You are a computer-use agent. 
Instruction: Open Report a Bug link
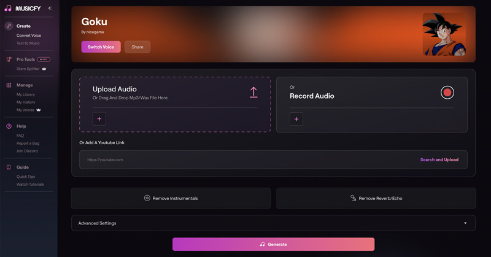click(28, 143)
